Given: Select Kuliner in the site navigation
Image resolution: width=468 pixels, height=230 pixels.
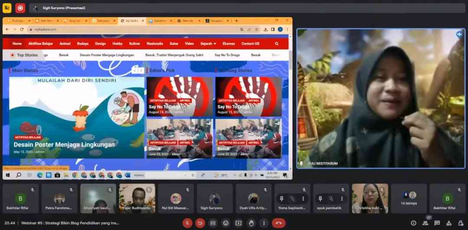Looking at the screenshot, I should [x=134, y=44].
